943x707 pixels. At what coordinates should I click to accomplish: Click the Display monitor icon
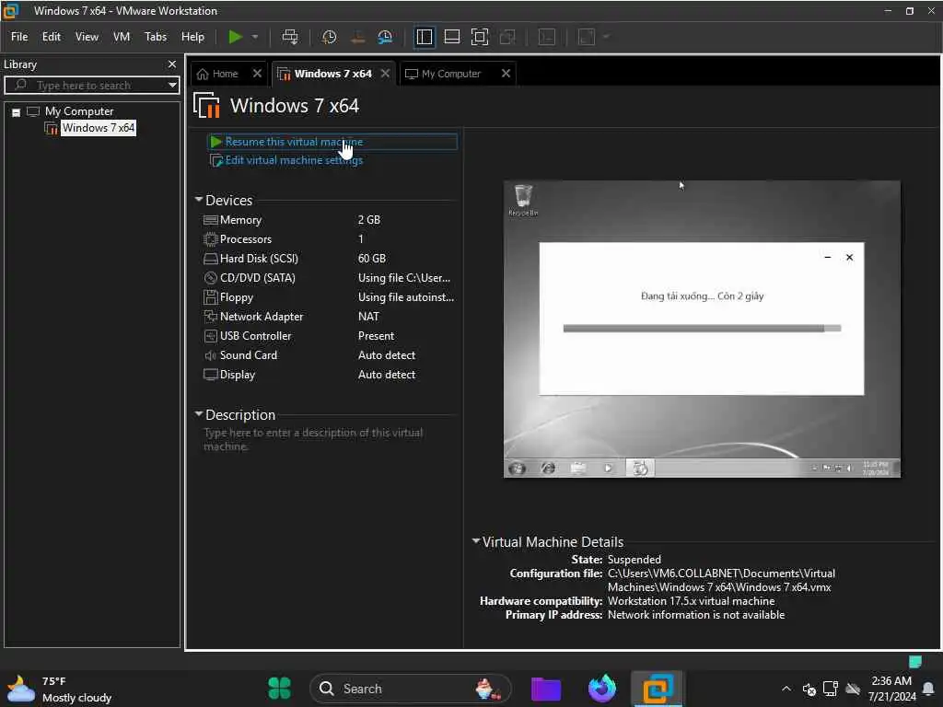(211, 375)
